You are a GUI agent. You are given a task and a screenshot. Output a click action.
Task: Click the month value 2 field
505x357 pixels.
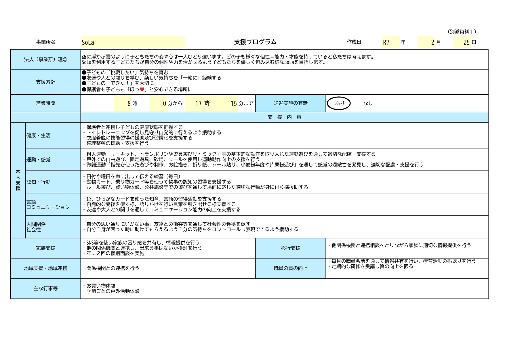click(x=426, y=42)
